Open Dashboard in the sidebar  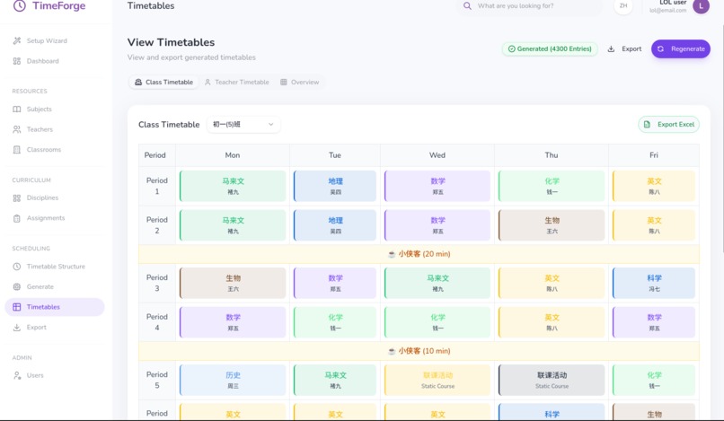click(x=55, y=61)
